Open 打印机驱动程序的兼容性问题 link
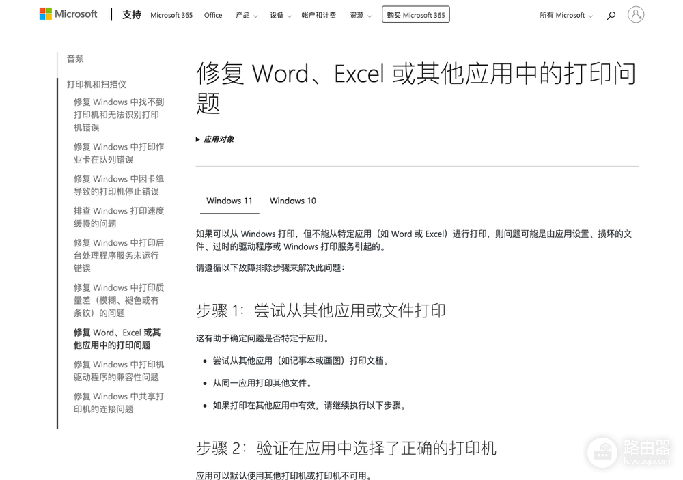 coord(118,371)
